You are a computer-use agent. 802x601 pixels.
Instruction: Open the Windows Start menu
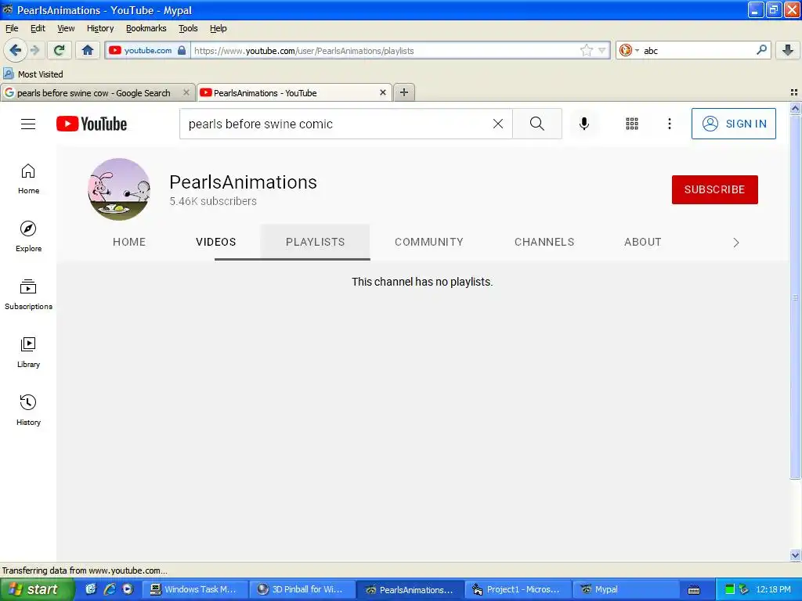pos(36,589)
